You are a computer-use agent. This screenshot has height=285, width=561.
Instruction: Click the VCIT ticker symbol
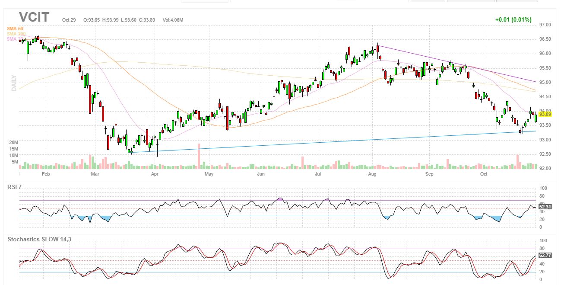click(x=34, y=17)
